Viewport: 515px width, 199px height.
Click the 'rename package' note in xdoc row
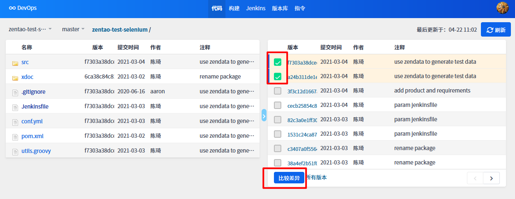(220, 77)
